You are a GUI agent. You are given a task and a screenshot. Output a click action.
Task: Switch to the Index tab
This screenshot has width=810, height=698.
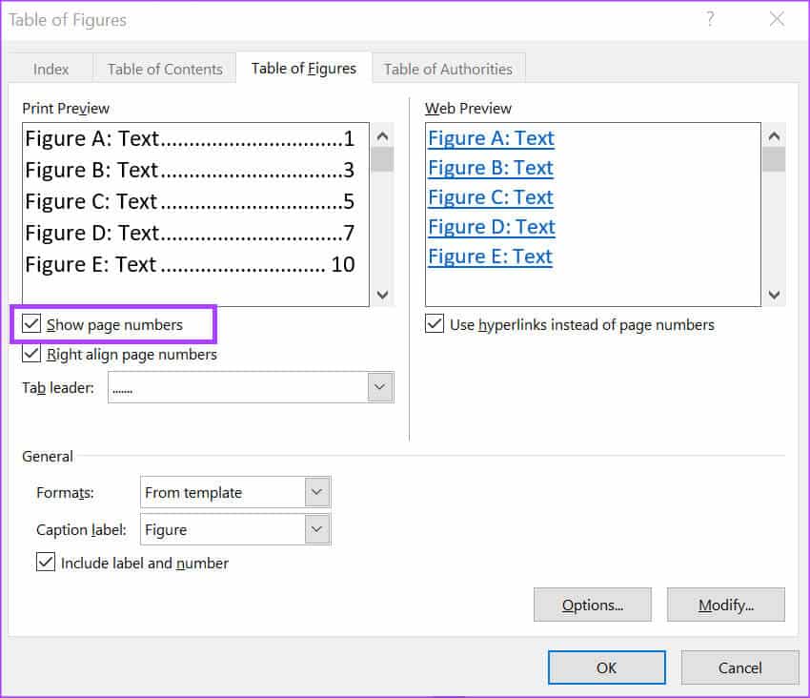pos(51,69)
